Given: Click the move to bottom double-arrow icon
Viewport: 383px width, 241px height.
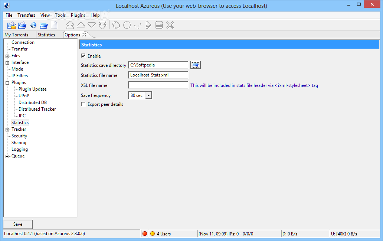Looking at the screenshot, I should pos(102,25).
